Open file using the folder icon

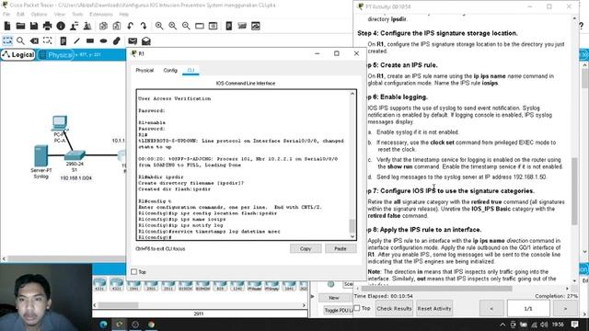pos(20,26)
